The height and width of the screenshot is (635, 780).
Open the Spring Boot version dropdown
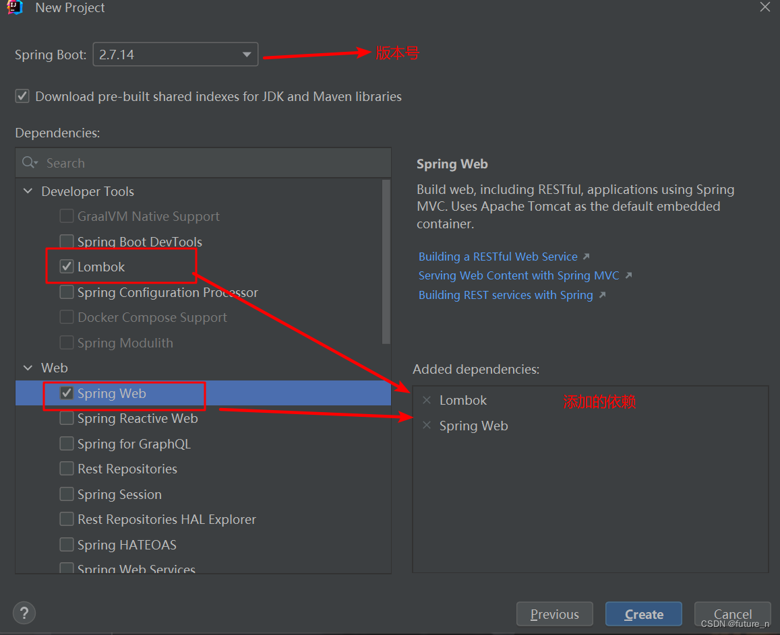click(x=175, y=54)
